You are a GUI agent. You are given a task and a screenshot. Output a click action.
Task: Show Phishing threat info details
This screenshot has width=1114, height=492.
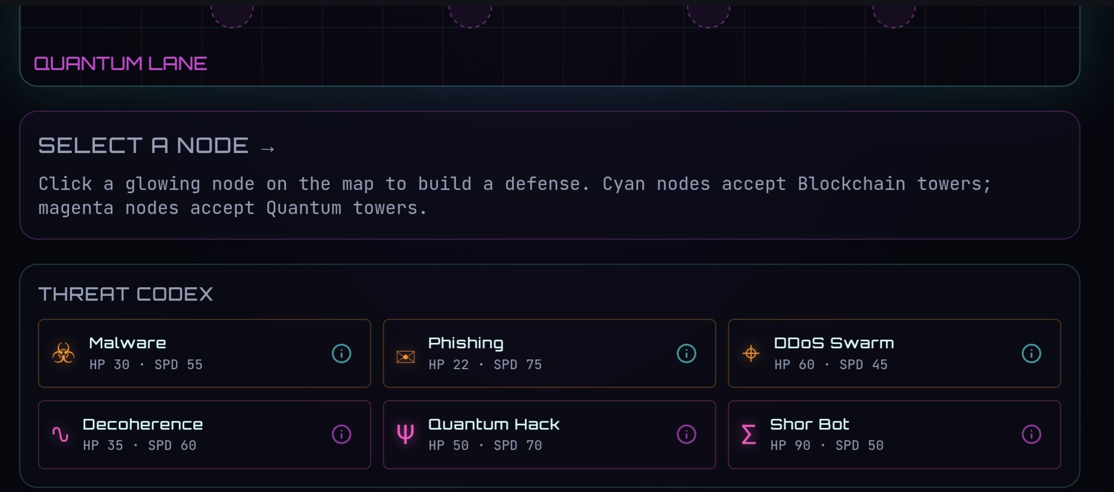pyautogui.click(x=686, y=353)
